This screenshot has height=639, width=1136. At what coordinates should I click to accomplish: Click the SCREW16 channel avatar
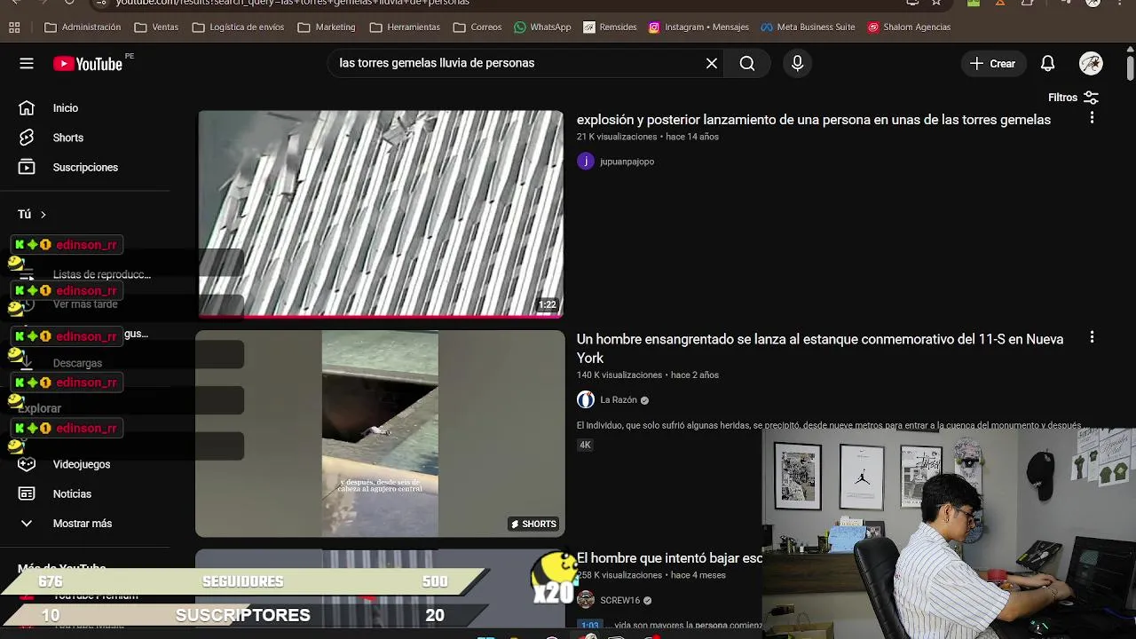[586, 600]
